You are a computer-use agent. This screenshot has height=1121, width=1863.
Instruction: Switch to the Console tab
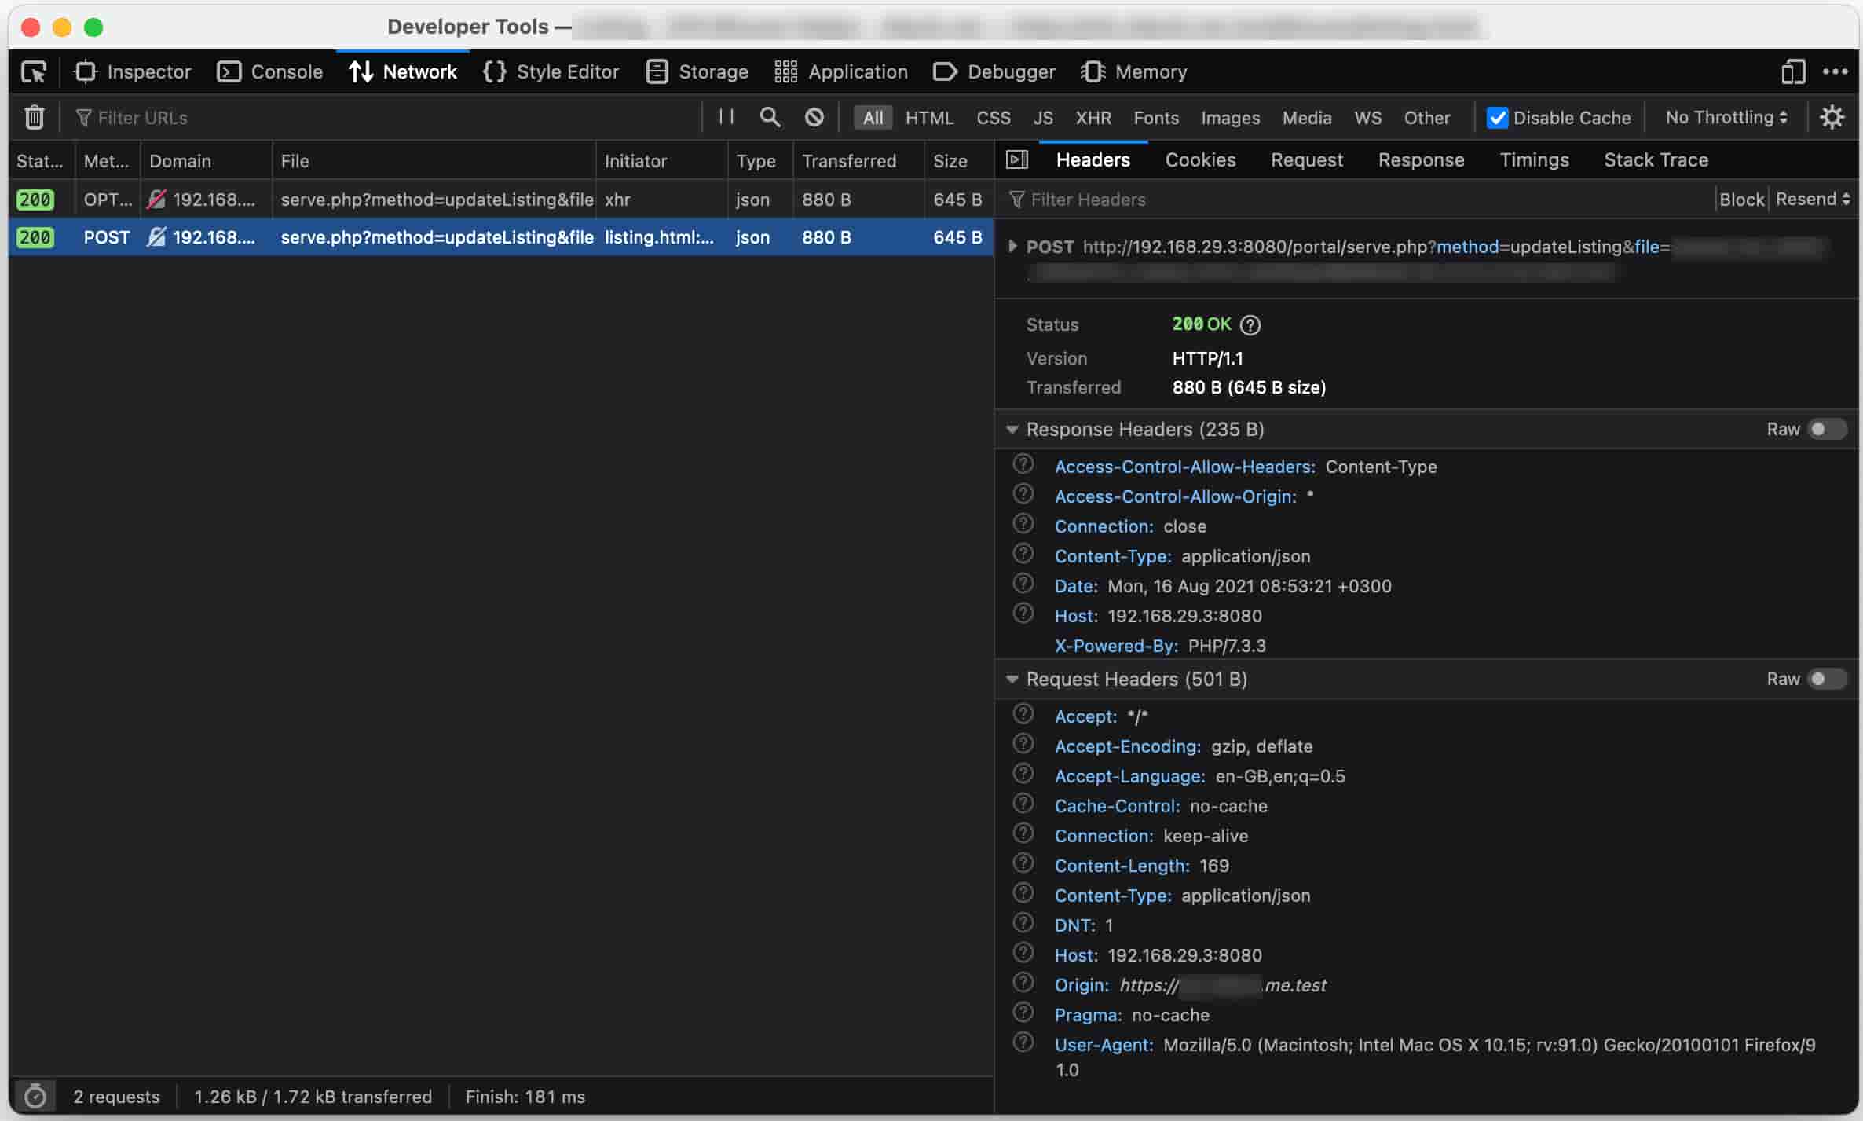click(270, 72)
